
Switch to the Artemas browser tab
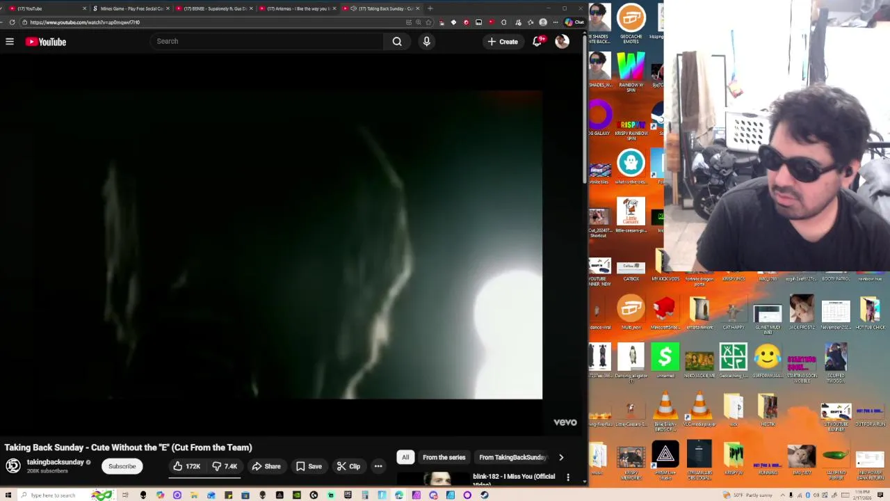(298, 8)
